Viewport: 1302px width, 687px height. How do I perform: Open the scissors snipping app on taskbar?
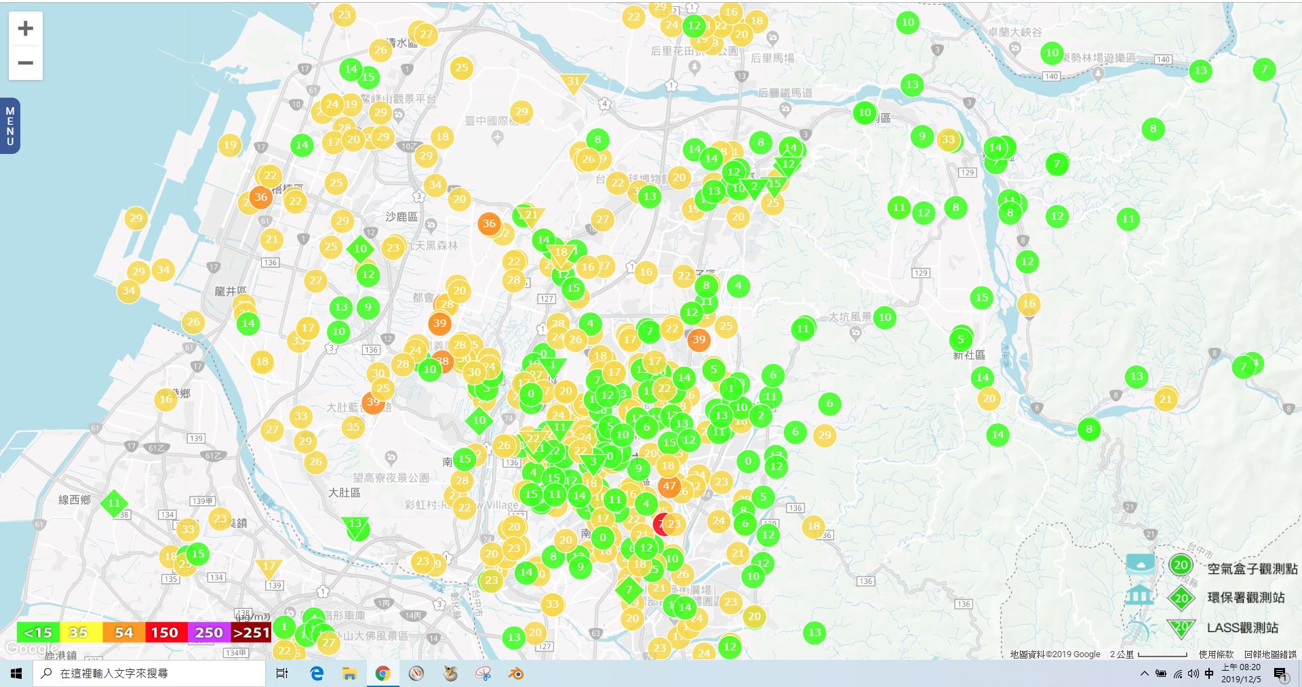point(483,673)
